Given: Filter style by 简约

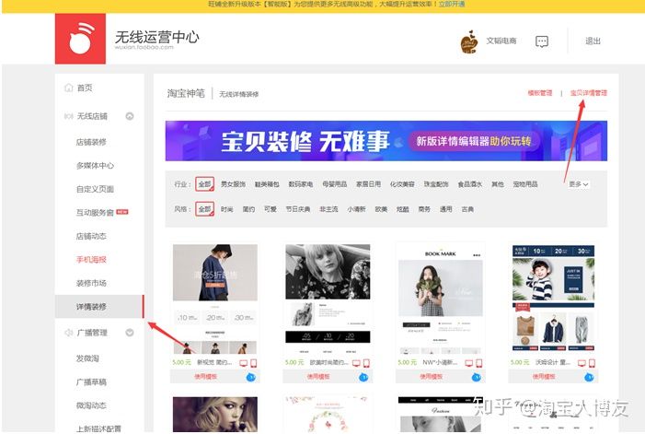Looking at the screenshot, I should [x=248, y=209].
